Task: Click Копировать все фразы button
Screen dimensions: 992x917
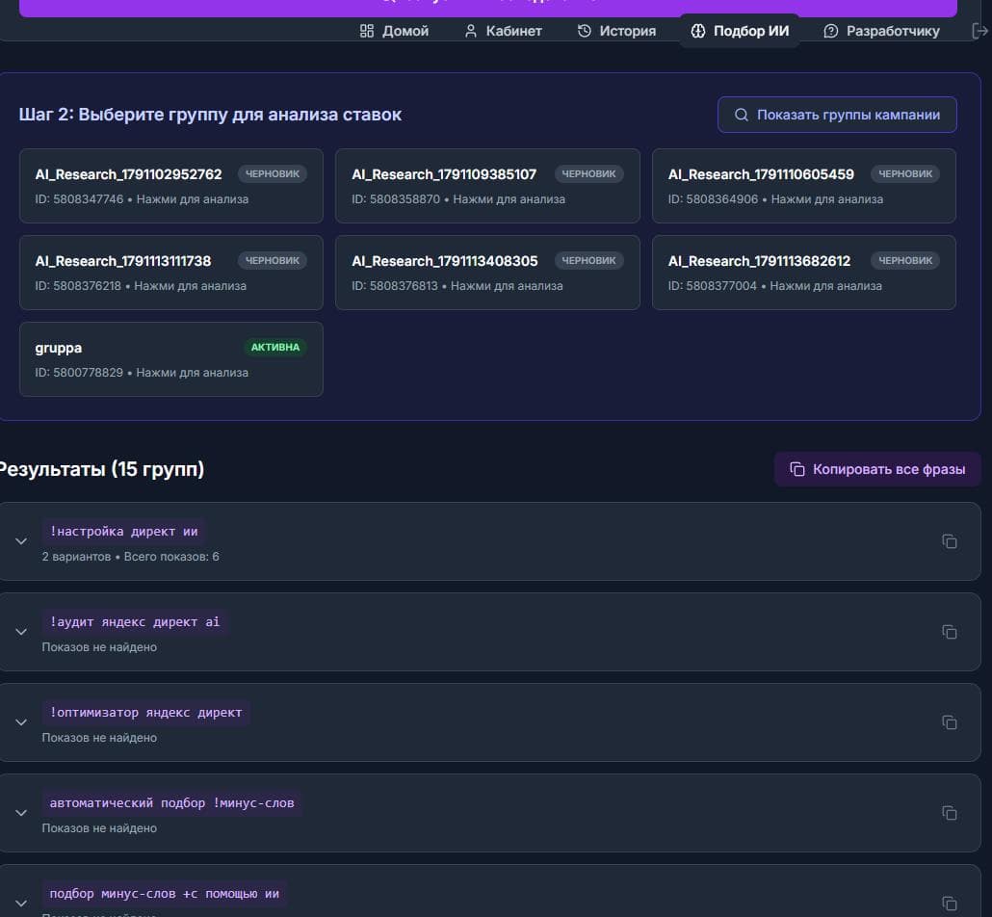Action: point(876,469)
